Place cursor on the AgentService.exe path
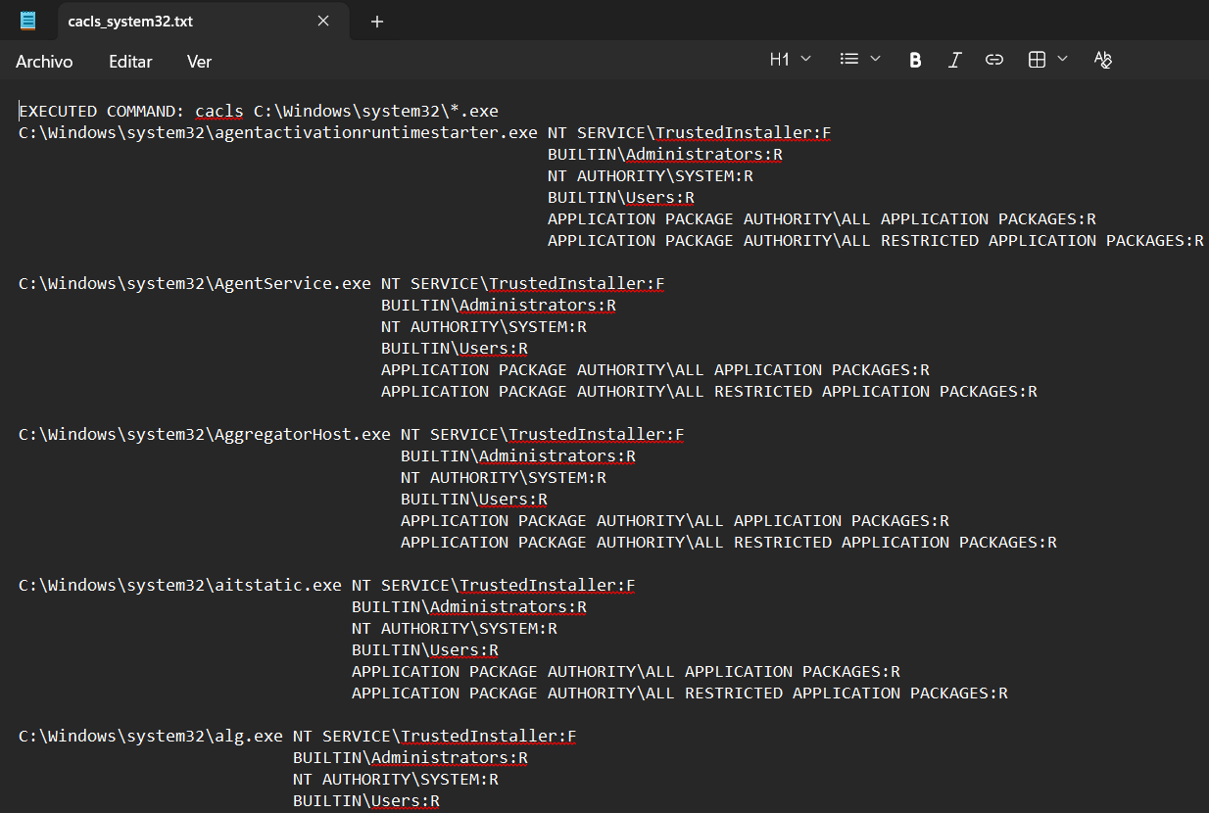Screen dimensions: 1209x813 [x=194, y=284]
